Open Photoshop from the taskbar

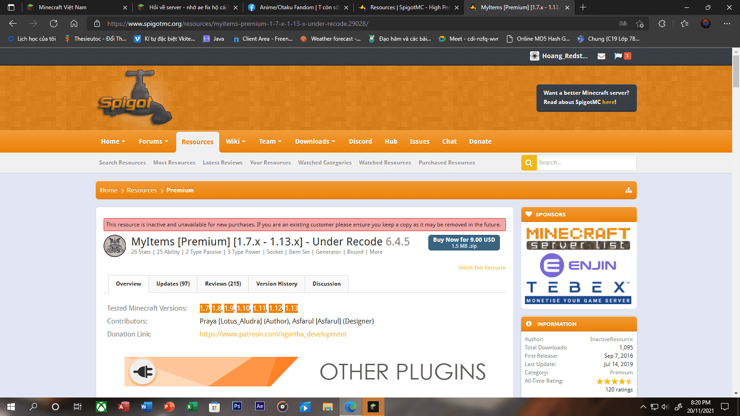point(237,406)
